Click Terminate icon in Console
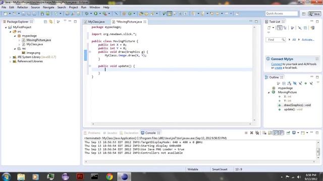The width and height of the screenshot is (323, 181). click(246, 133)
